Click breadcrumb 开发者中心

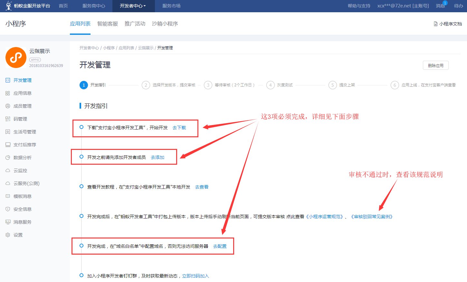click(89, 48)
